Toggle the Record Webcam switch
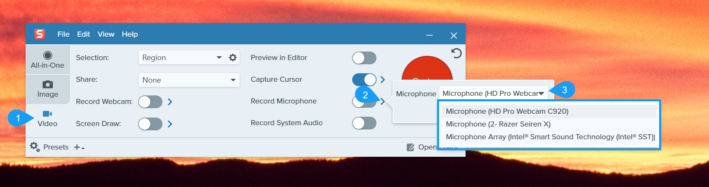Image resolution: width=709 pixels, height=187 pixels. tap(150, 102)
